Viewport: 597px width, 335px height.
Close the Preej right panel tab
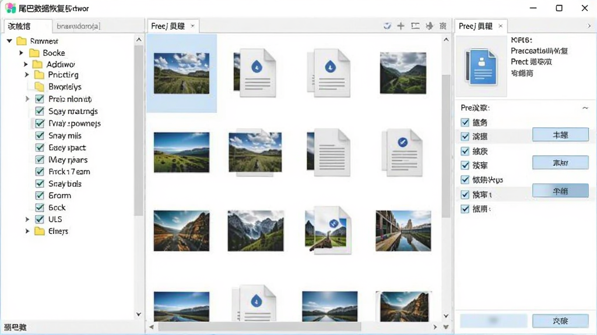click(x=501, y=26)
